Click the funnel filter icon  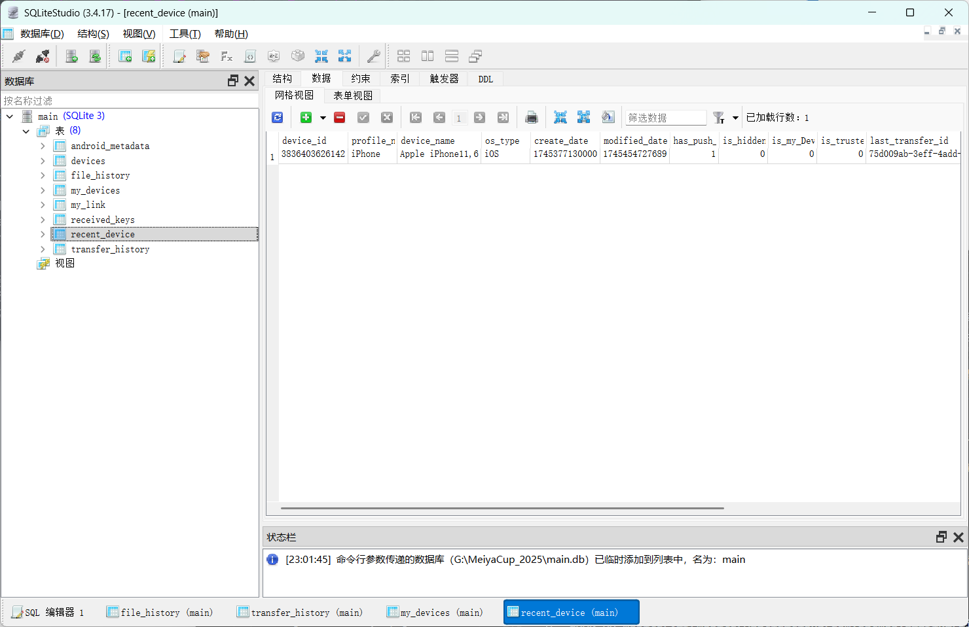[719, 118]
